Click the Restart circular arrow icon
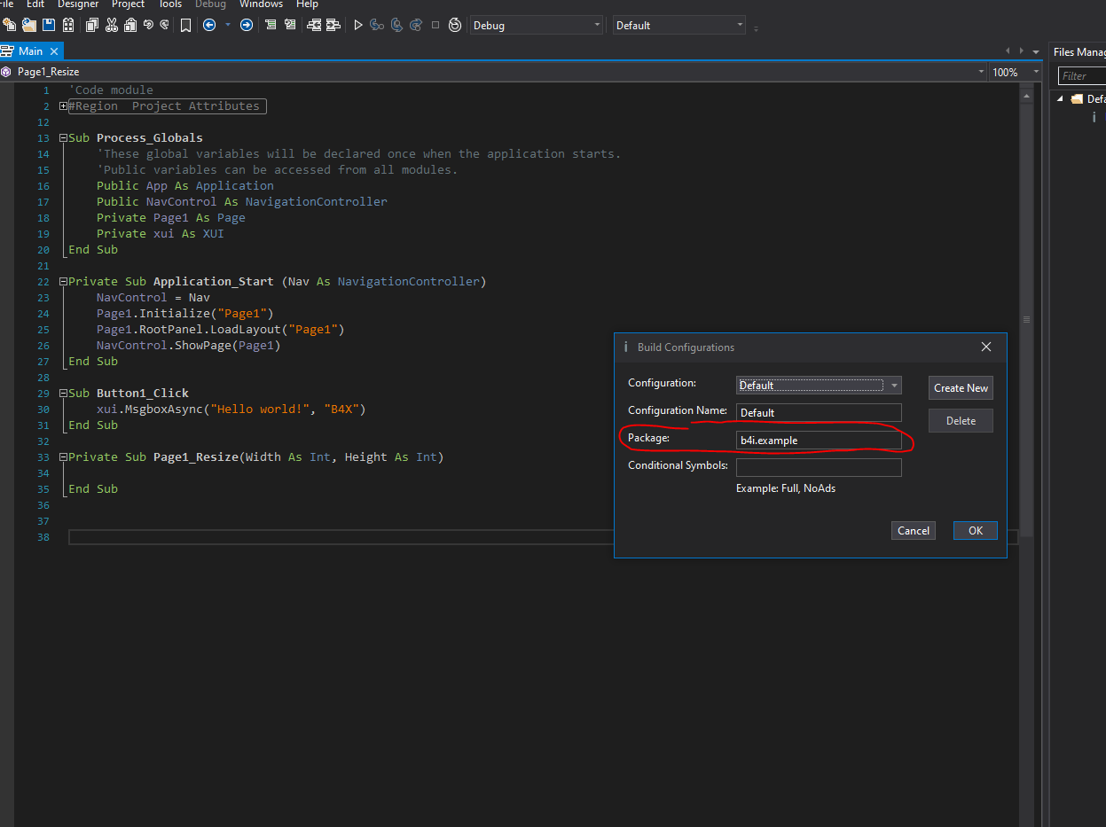Screen dimensions: 1106x827 click(455, 25)
